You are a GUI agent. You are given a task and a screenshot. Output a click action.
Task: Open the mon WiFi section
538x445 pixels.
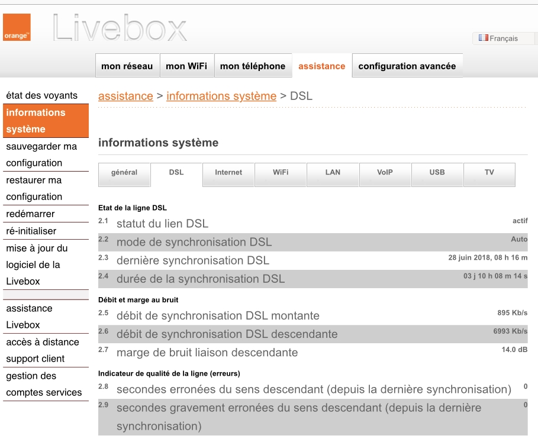point(186,66)
